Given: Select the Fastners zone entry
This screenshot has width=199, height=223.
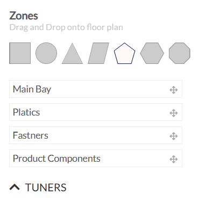Looking at the screenshot, I should [96, 135].
